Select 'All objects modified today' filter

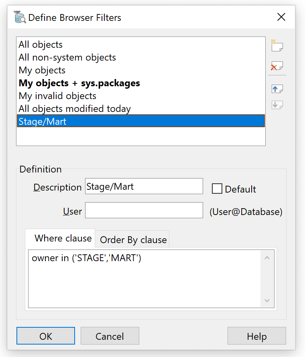click(x=141, y=109)
